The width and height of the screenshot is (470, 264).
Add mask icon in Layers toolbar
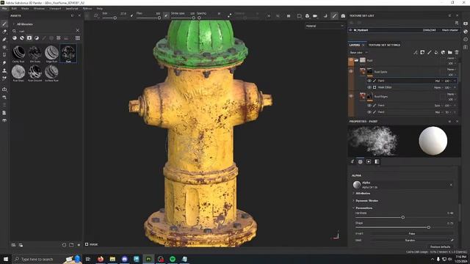pyautogui.click(x=422, y=52)
